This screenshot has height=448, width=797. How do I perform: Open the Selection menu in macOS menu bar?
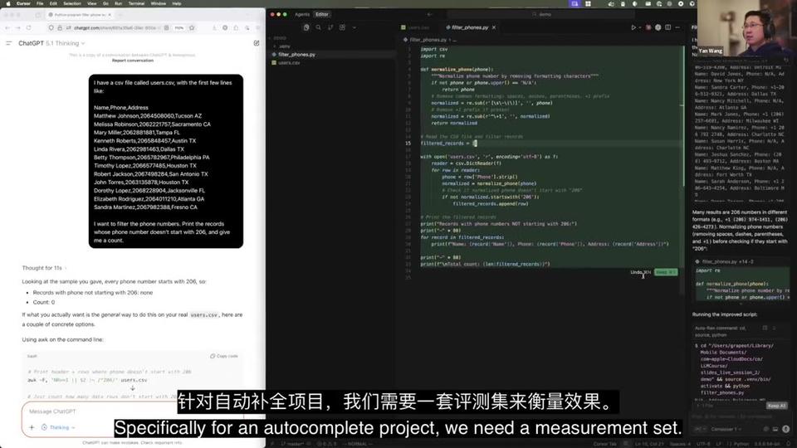tap(72, 3)
